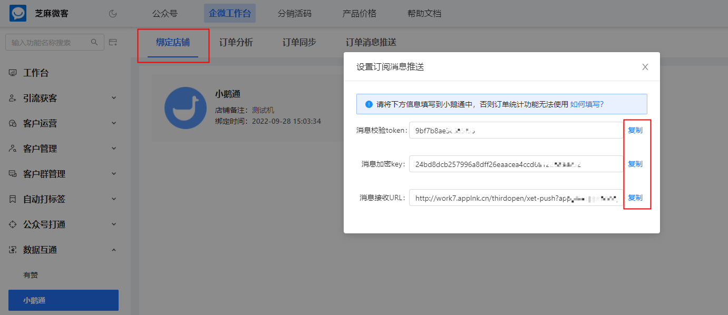Open the 产品价格 top menu
The width and height of the screenshot is (728, 315).
[360, 14]
